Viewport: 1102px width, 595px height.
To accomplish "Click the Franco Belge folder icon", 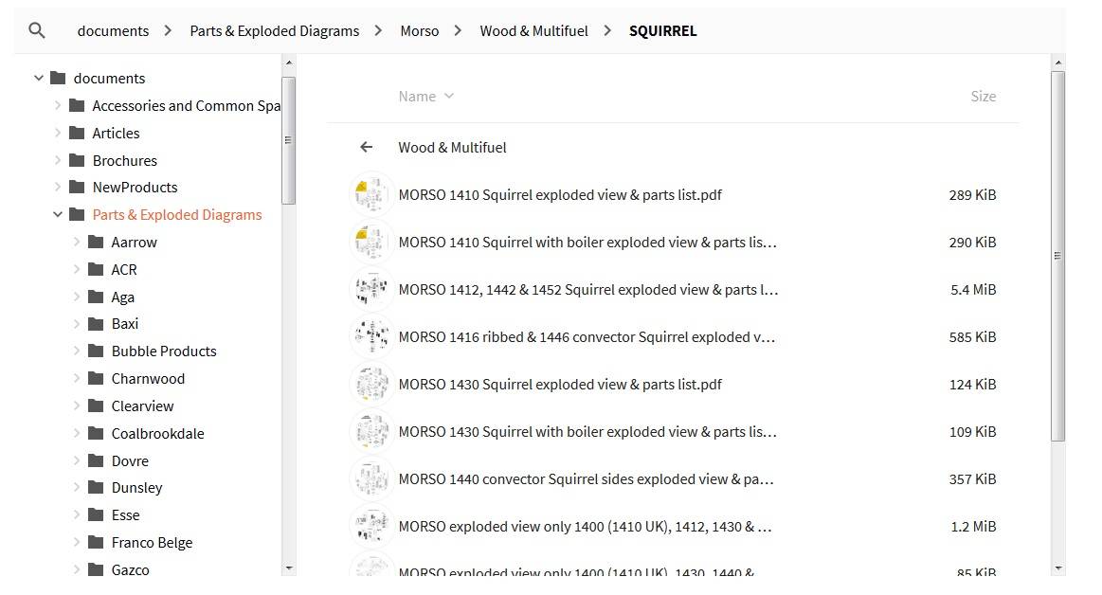I will coord(96,541).
